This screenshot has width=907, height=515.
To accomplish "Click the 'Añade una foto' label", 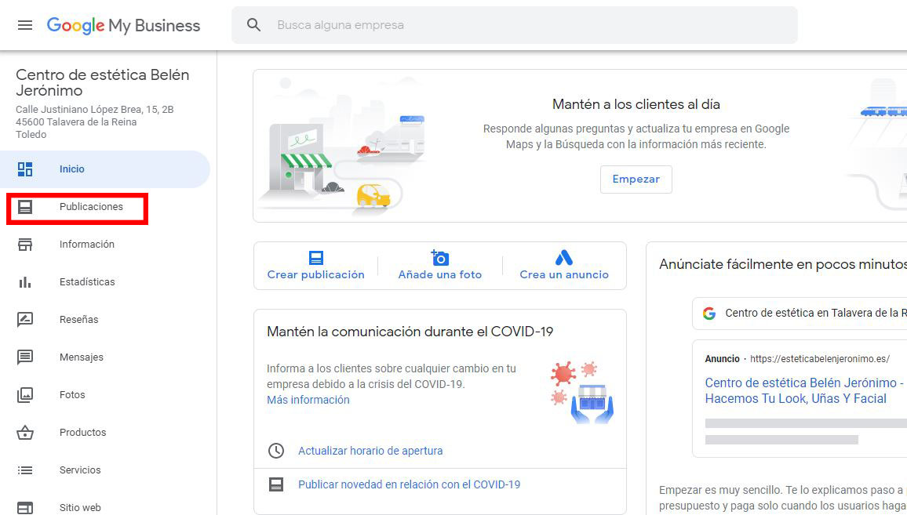I will pos(439,274).
